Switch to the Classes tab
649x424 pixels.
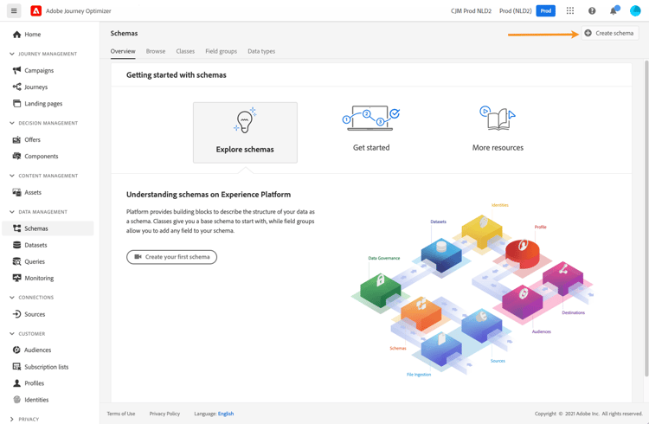(x=185, y=51)
